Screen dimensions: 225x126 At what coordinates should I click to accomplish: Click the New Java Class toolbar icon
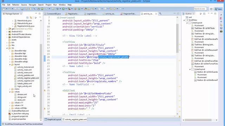[79, 9]
